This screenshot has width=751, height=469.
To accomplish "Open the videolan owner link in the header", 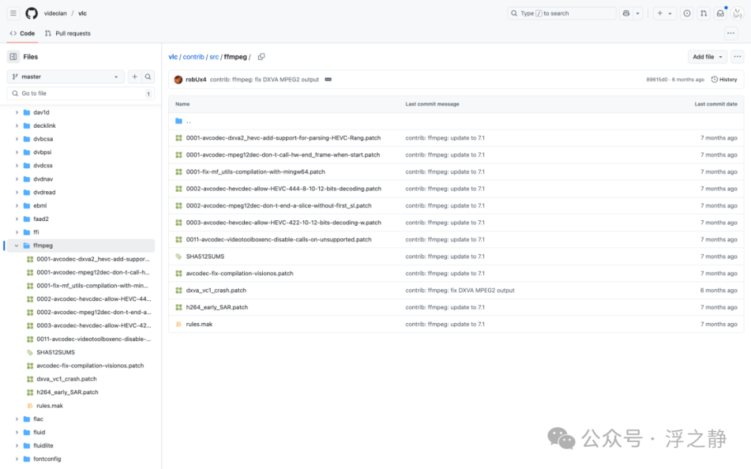I will 56,13.
